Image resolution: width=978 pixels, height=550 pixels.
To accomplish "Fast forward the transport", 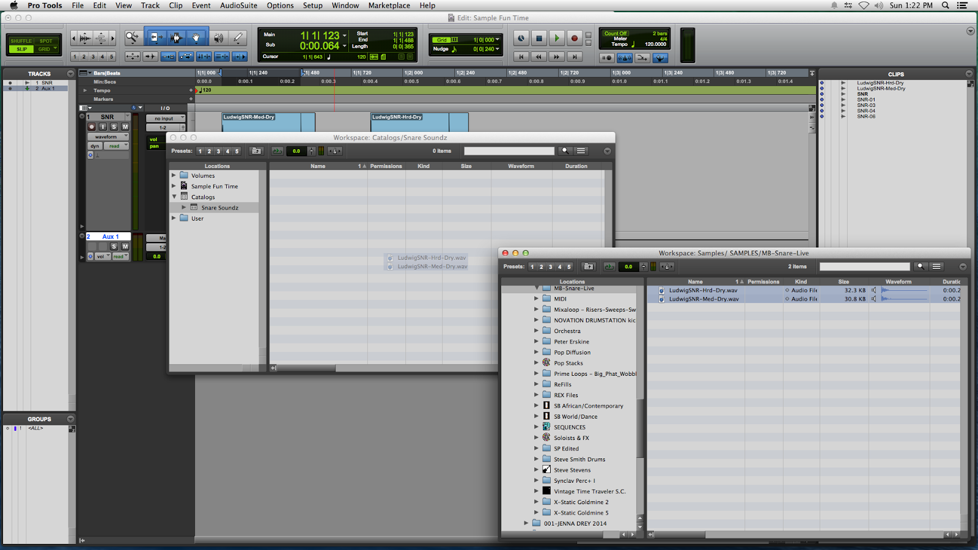I will coord(556,57).
